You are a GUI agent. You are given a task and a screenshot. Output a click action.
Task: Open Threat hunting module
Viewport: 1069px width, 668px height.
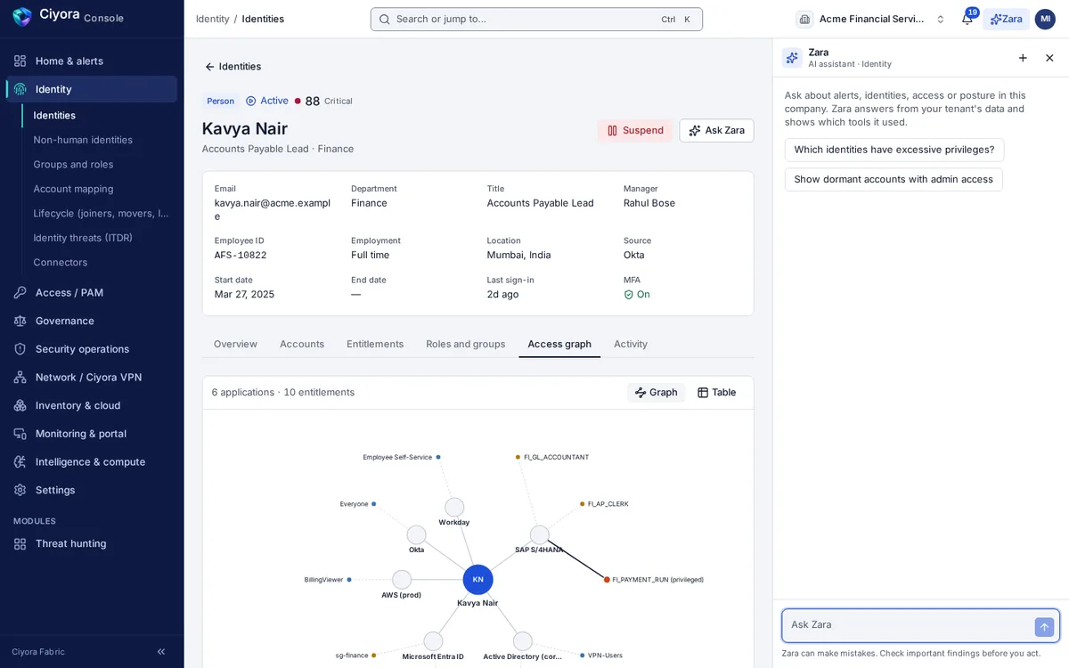point(92,543)
